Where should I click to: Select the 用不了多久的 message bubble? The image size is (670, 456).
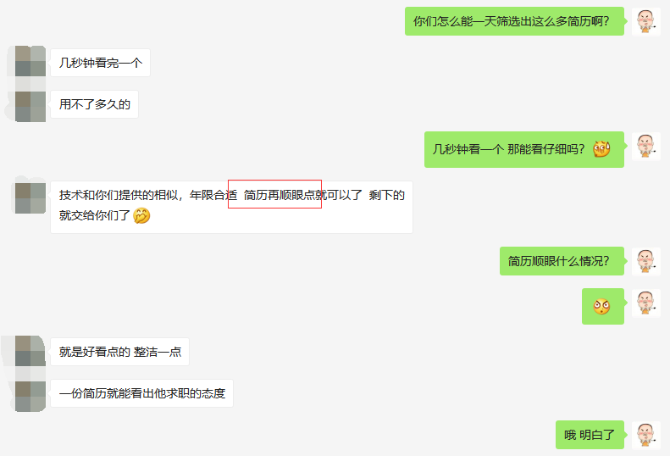click(x=94, y=104)
